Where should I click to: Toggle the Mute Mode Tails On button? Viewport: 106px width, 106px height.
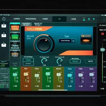tap(75, 61)
